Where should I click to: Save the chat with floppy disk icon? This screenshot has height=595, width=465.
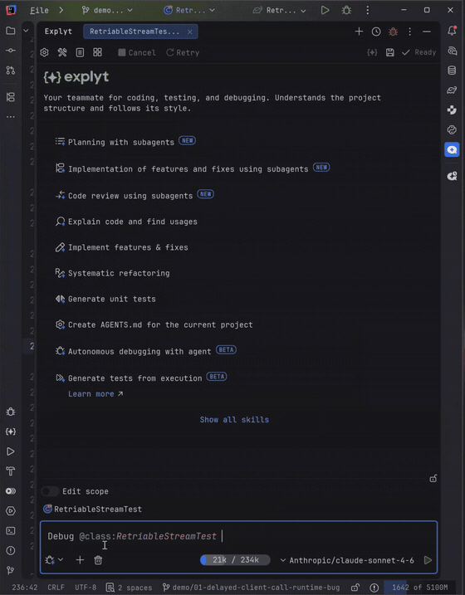click(389, 52)
